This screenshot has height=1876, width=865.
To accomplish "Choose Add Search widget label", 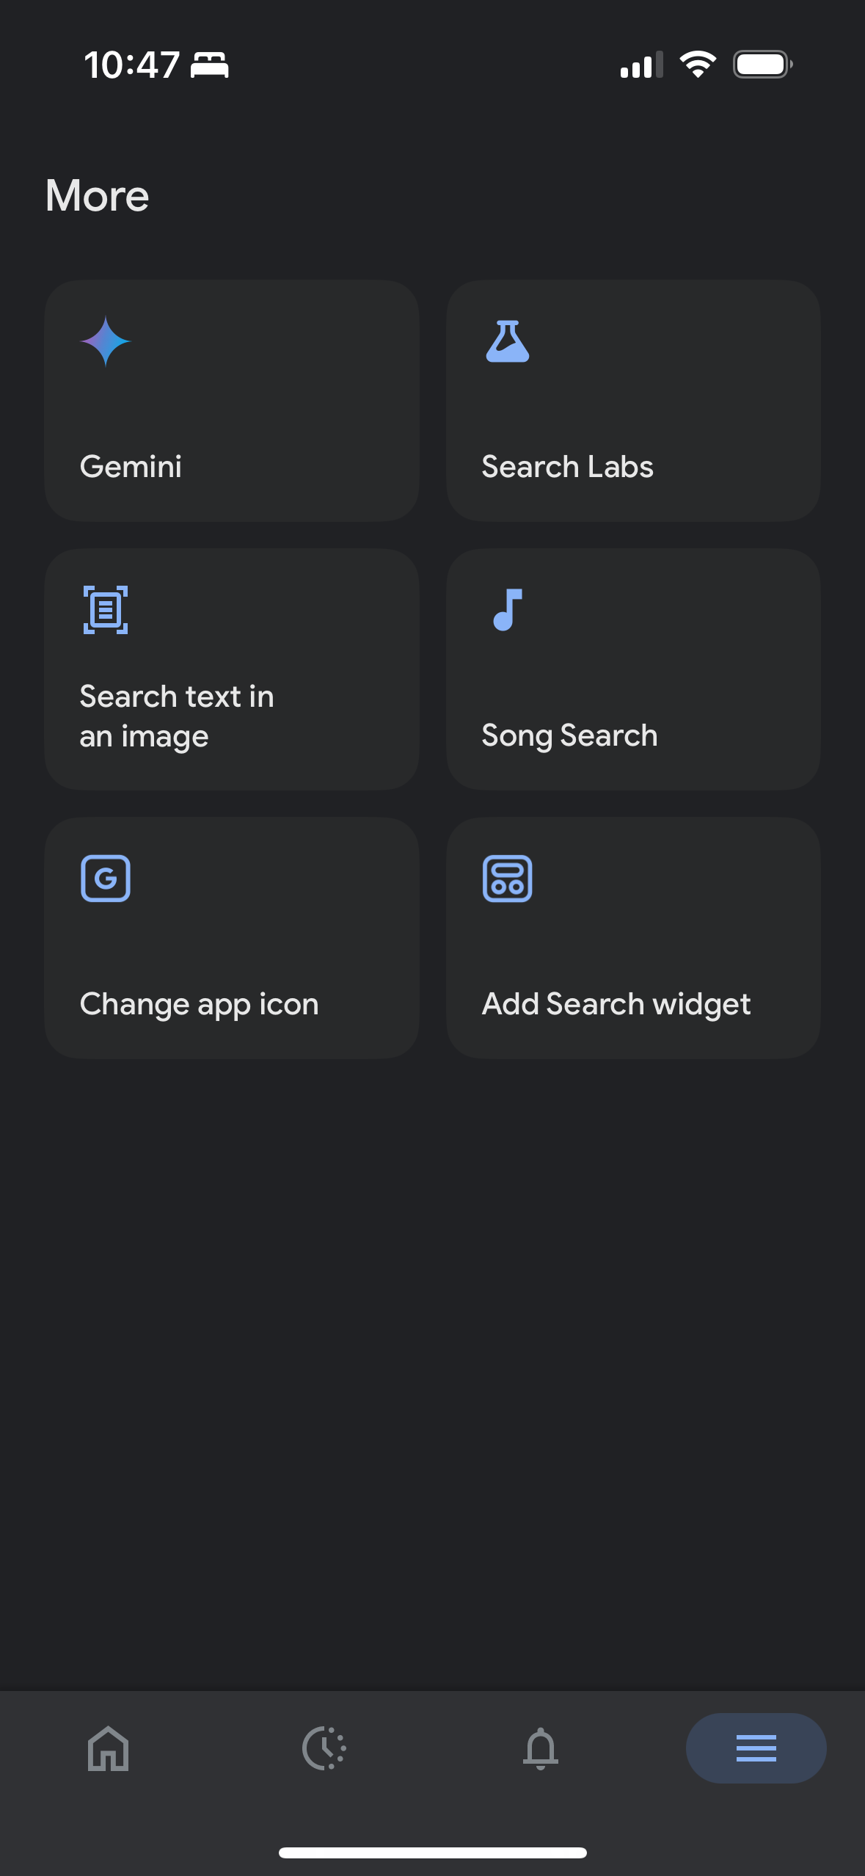I will pyautogui.click(x=616, y=1004).
